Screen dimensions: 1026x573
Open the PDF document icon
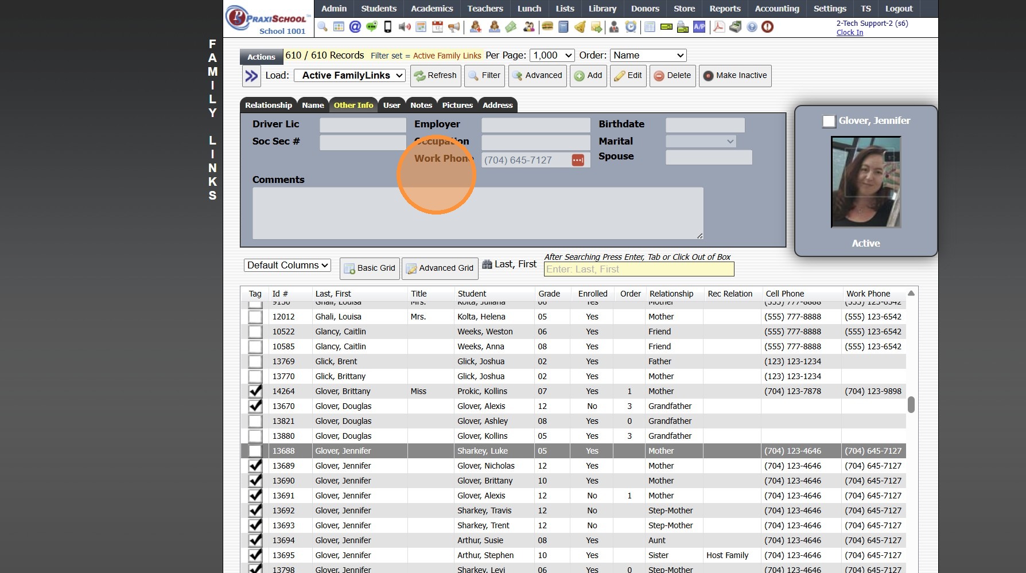point(718,27)
